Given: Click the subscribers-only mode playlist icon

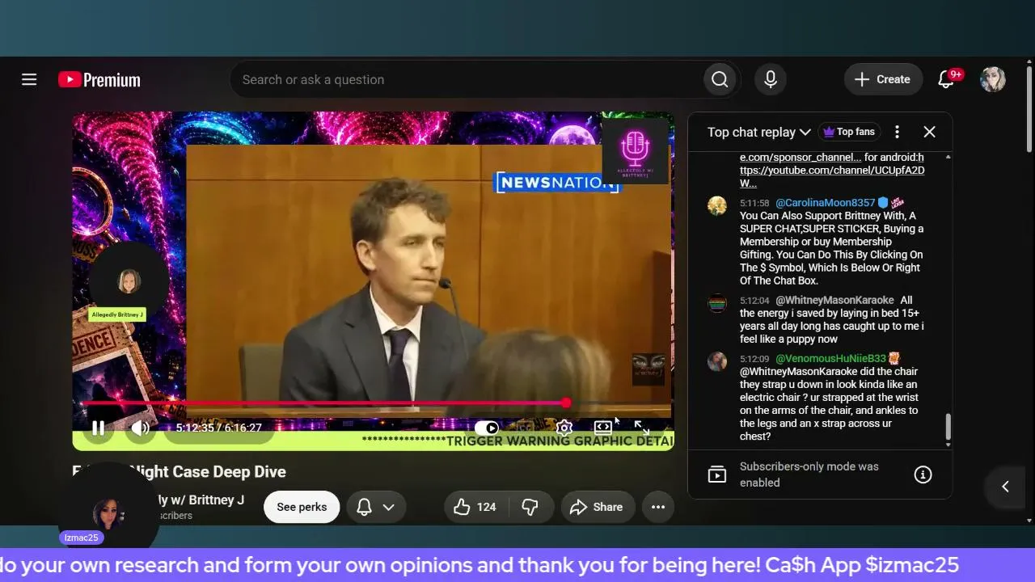Looking at the screenshot, I should click(717, 474).
